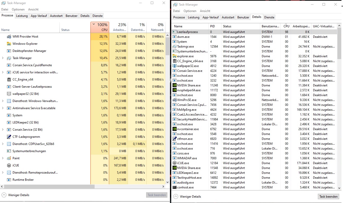This screenshot has height=203, width=343.
Task: Click conhost.exe console icon
Action: [175, 187]
